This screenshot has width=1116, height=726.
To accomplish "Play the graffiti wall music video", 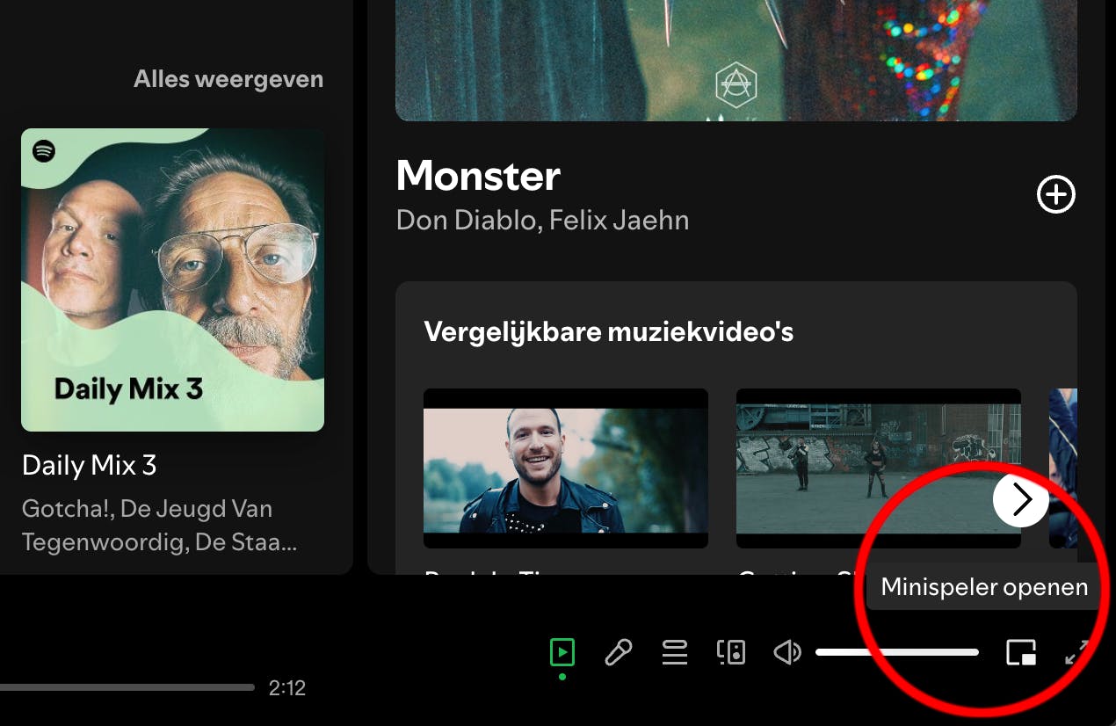I will [879, 468].
